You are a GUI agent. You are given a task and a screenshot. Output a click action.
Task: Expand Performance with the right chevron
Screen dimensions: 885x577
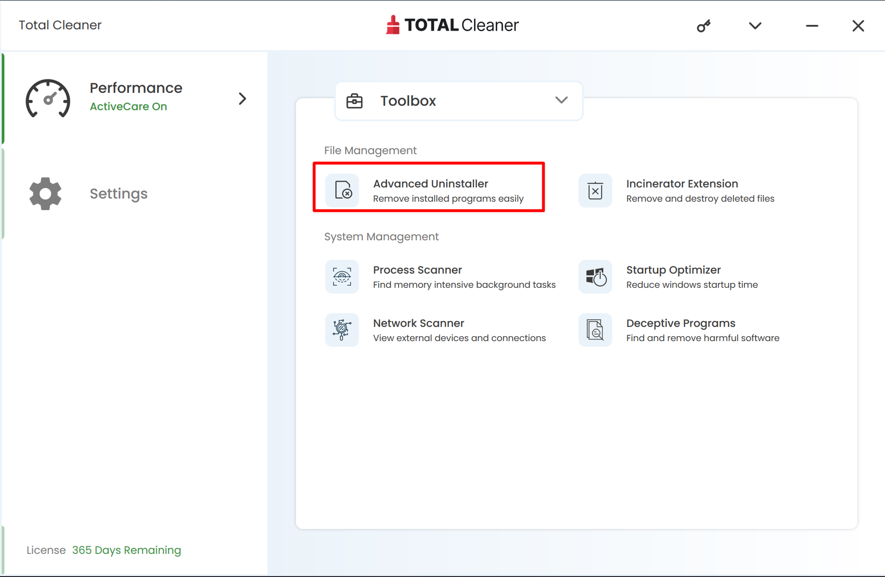(243, 98)
